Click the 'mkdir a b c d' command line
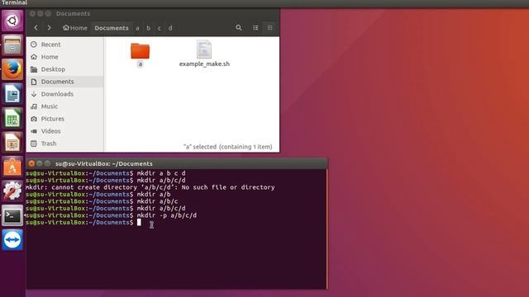 click(x=106, y=173)
